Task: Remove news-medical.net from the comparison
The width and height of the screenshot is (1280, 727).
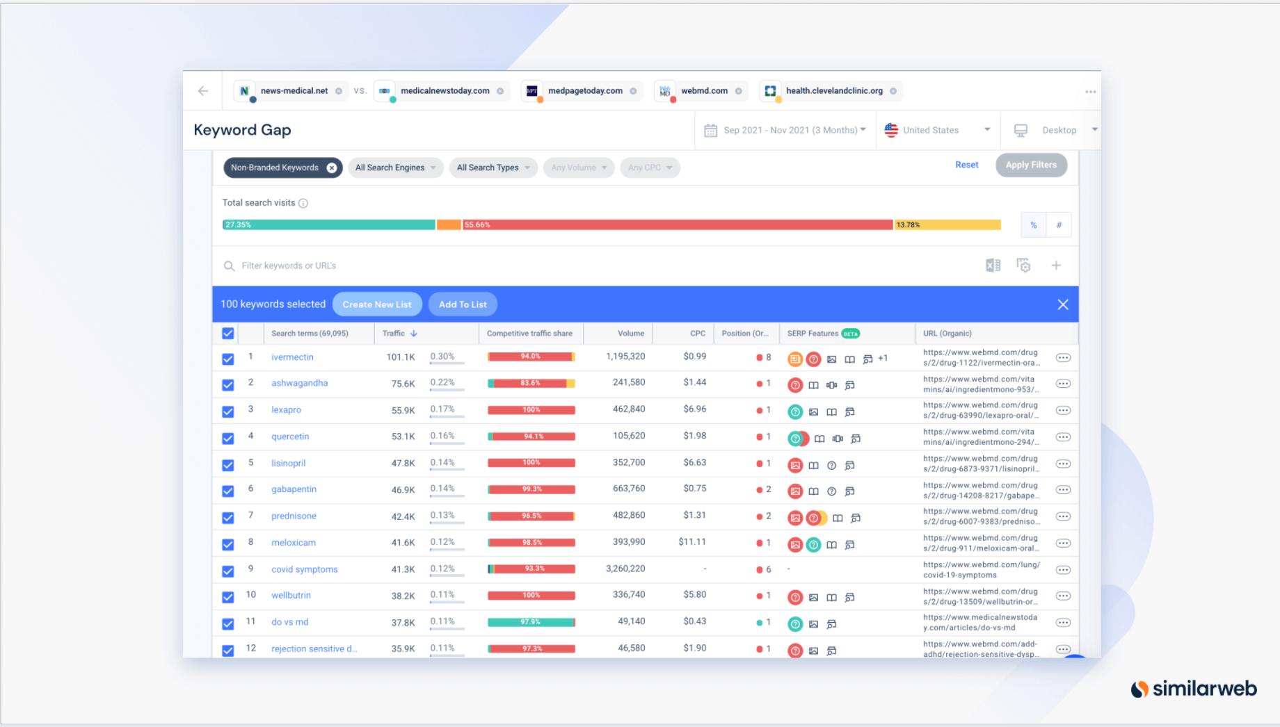Action: tap(339, 91)
